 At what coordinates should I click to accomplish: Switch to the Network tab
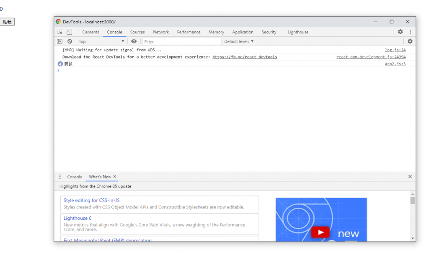pyautogui.click(x=161, y=32)
